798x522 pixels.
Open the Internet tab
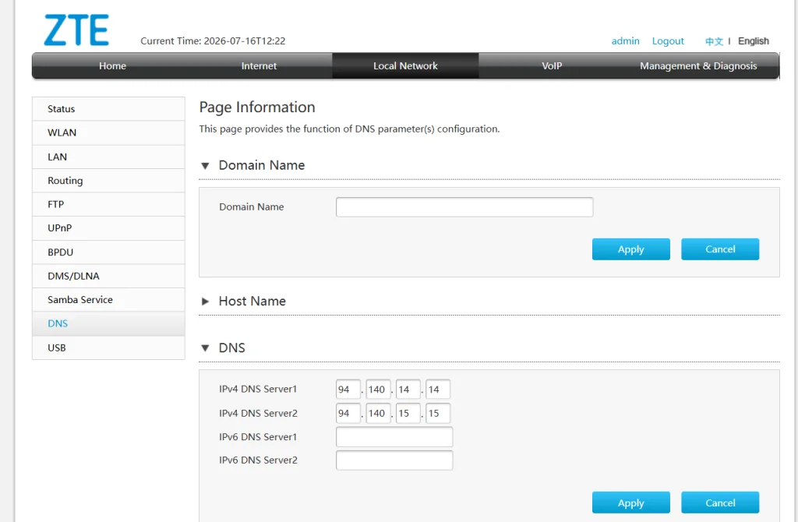(x=259, y=65)
